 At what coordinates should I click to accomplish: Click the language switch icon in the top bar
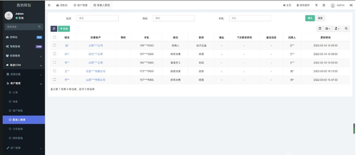click(316, 5)
